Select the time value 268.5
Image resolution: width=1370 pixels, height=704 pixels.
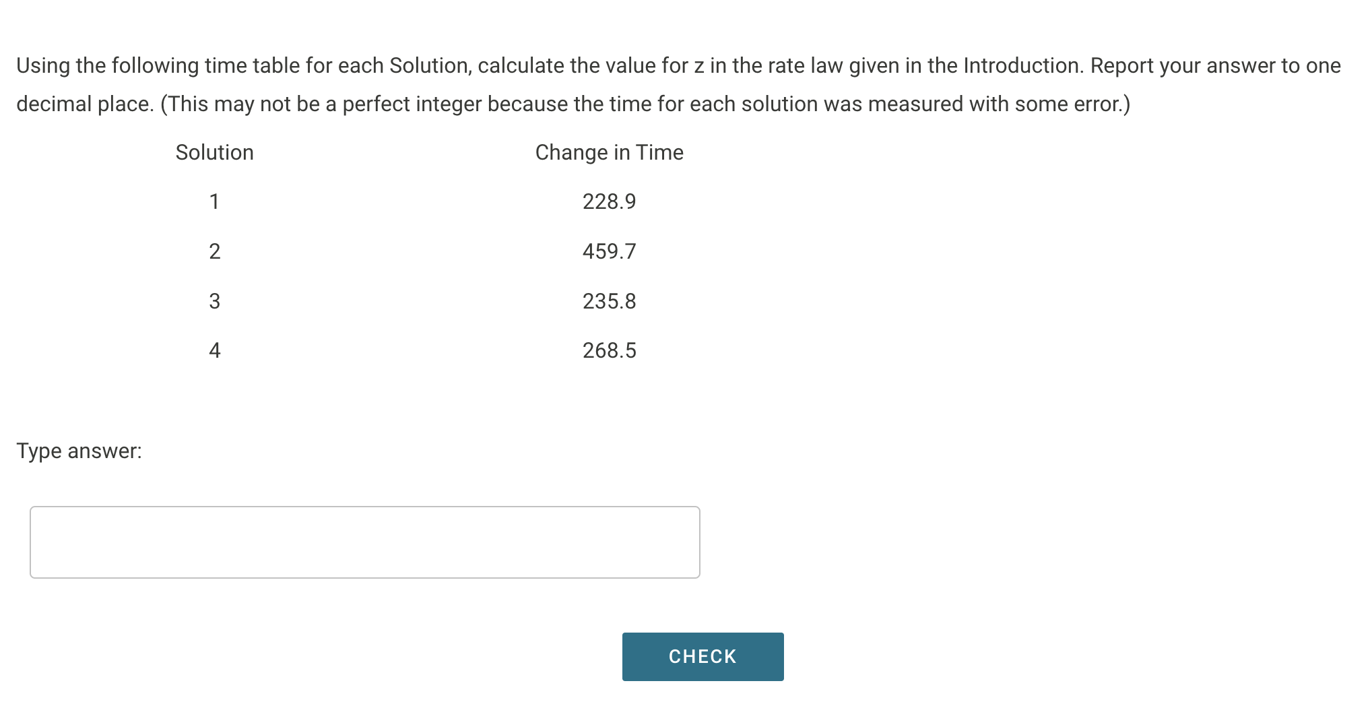(609, 350)
